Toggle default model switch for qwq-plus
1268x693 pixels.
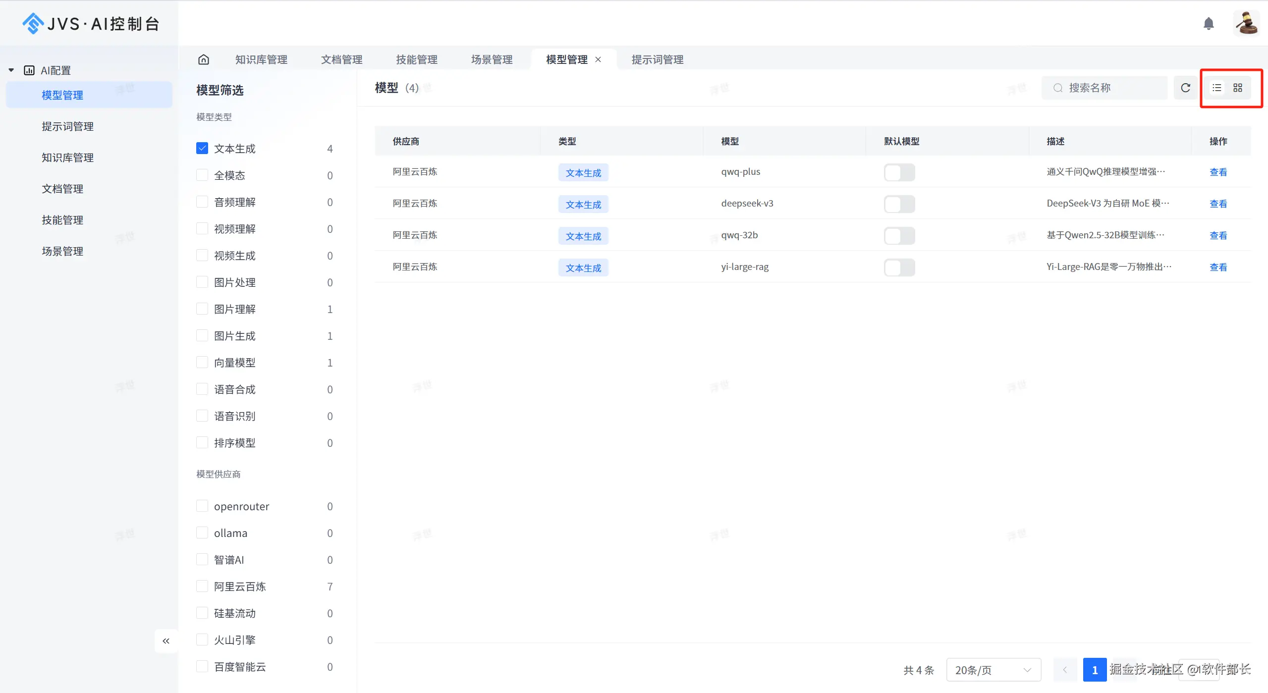pos(899,172)
